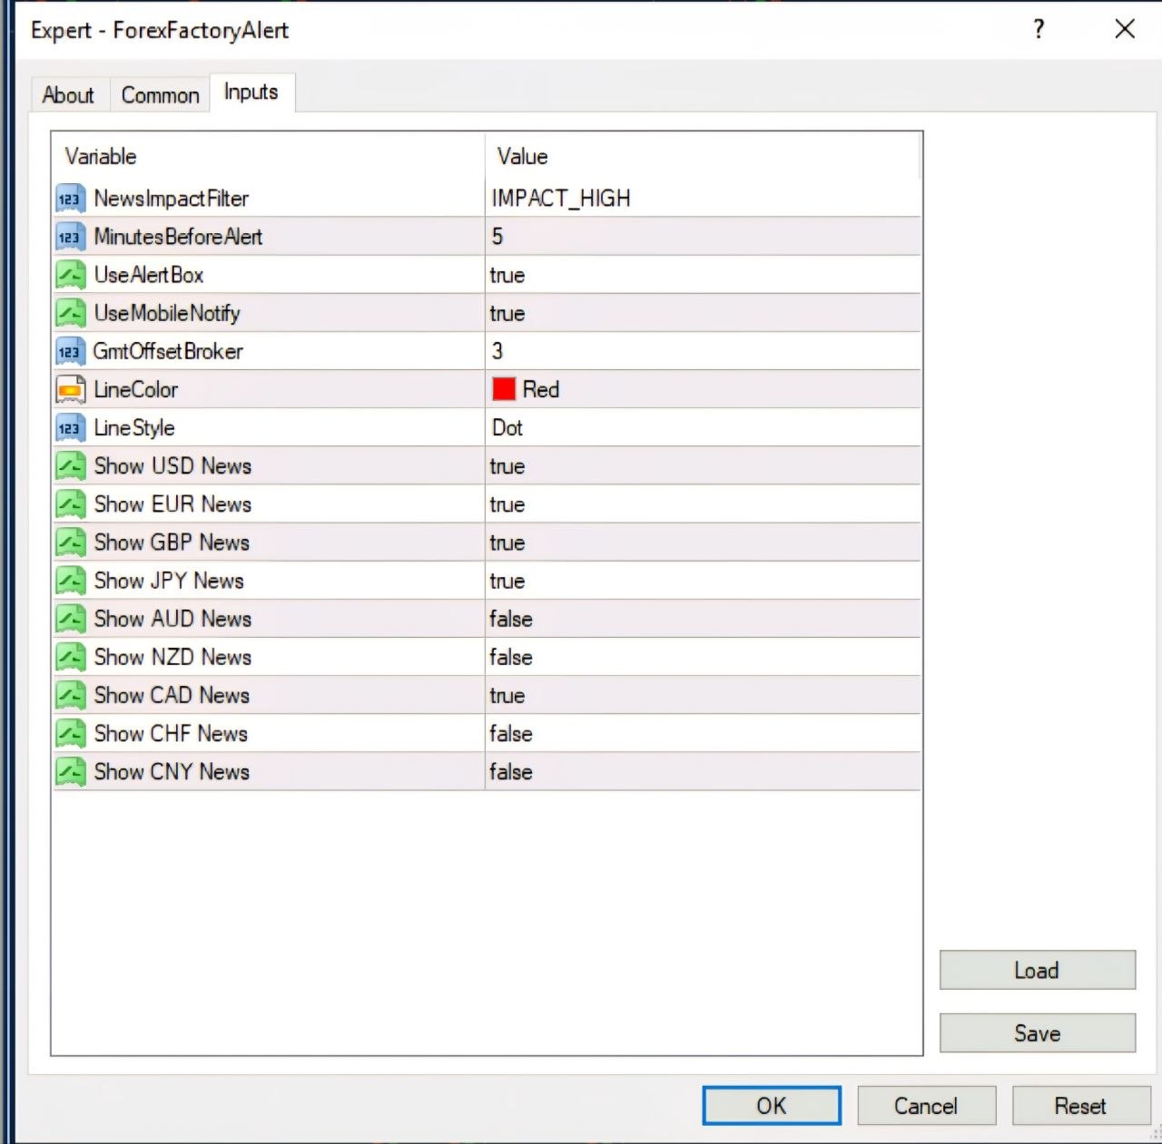Image resolution: width=1162 pixels, height=1144 pixels.
Task: Click the integer icon beside MinutesBeforeAlert
Action: tap(71, 237)
